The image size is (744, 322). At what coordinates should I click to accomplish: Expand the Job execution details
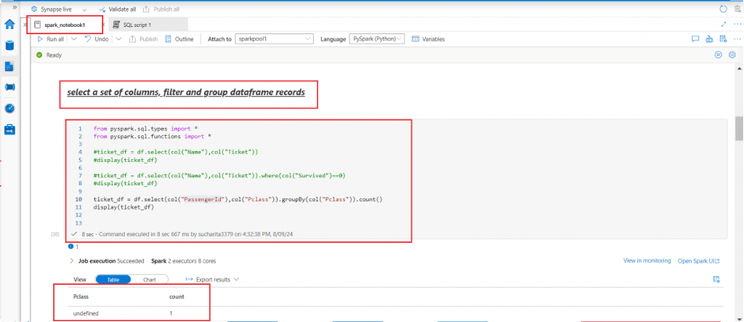[72, 260]
